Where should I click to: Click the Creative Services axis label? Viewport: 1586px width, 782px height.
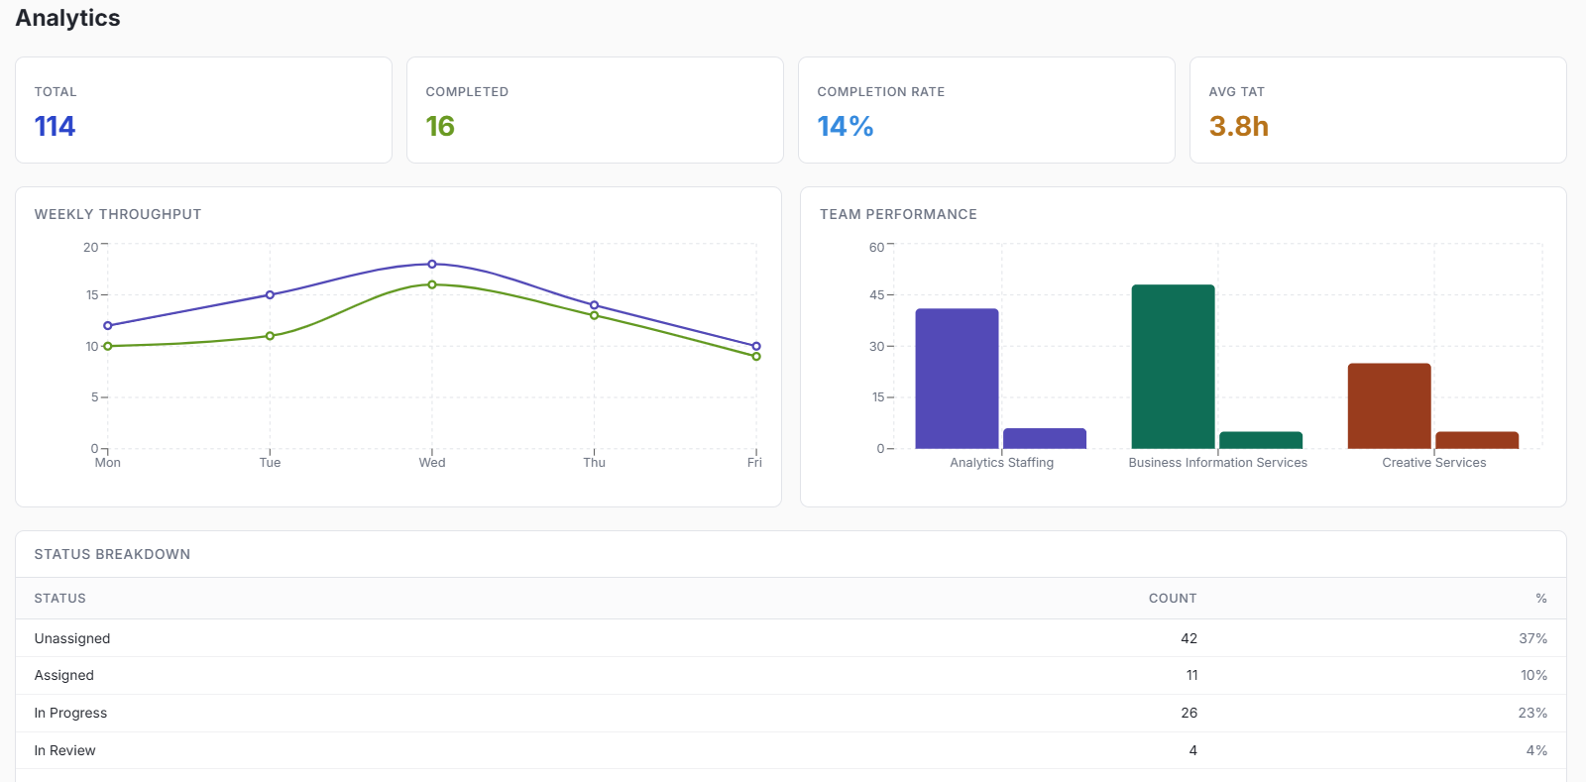coord(1433,463)
